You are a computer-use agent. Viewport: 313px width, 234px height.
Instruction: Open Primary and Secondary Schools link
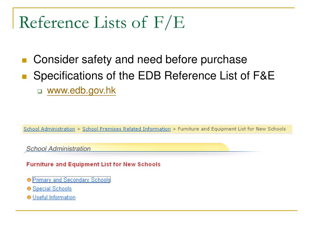(x=72, y=180)
